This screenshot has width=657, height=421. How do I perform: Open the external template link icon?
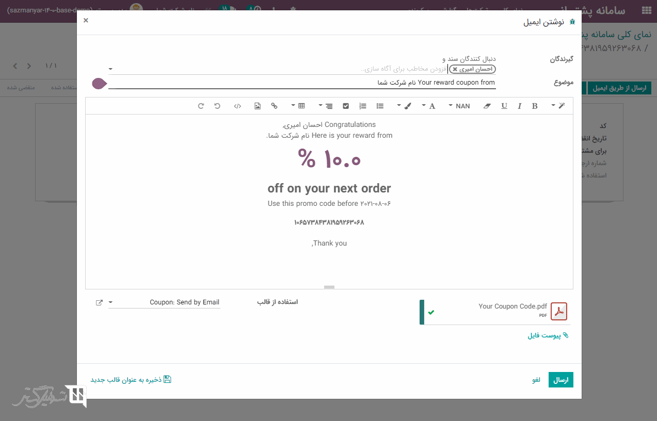99,302
